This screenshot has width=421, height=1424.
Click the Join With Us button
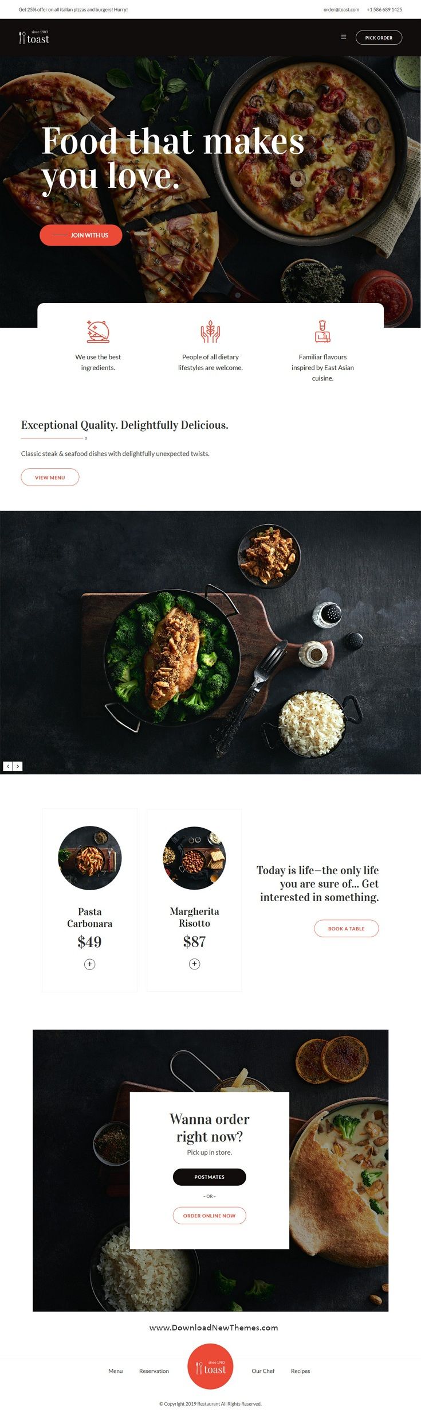(x=81, y=235)
